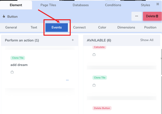Select the Connect sub-tab
This screenshot has width=162, height=114.
click(79, 27)
